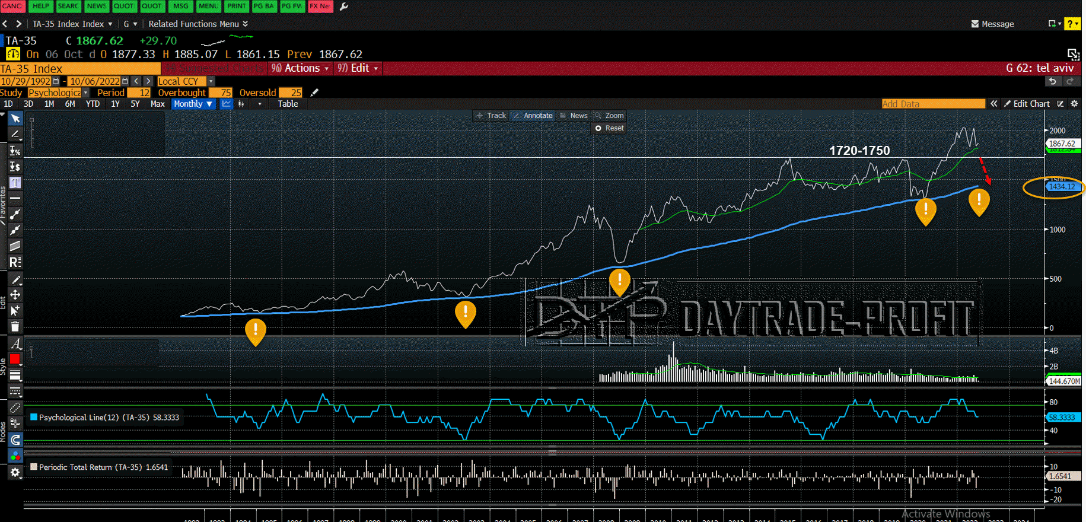The width and height of the screenshot is (1086, 522).
Task: Open the yellow help question dropdown
Action: 1072,24
